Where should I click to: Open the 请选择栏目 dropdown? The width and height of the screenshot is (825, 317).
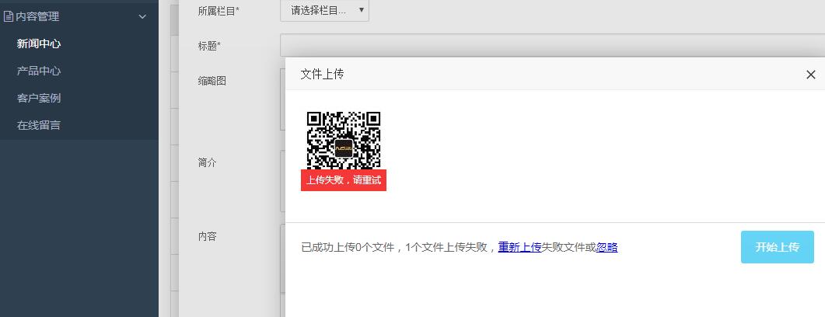[324, 10]
